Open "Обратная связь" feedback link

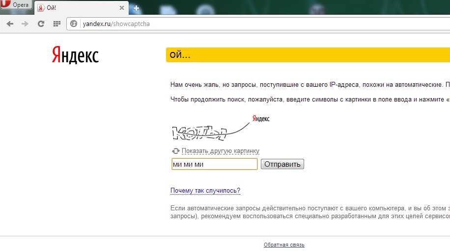pyautogui.click(x=284, y=245)
